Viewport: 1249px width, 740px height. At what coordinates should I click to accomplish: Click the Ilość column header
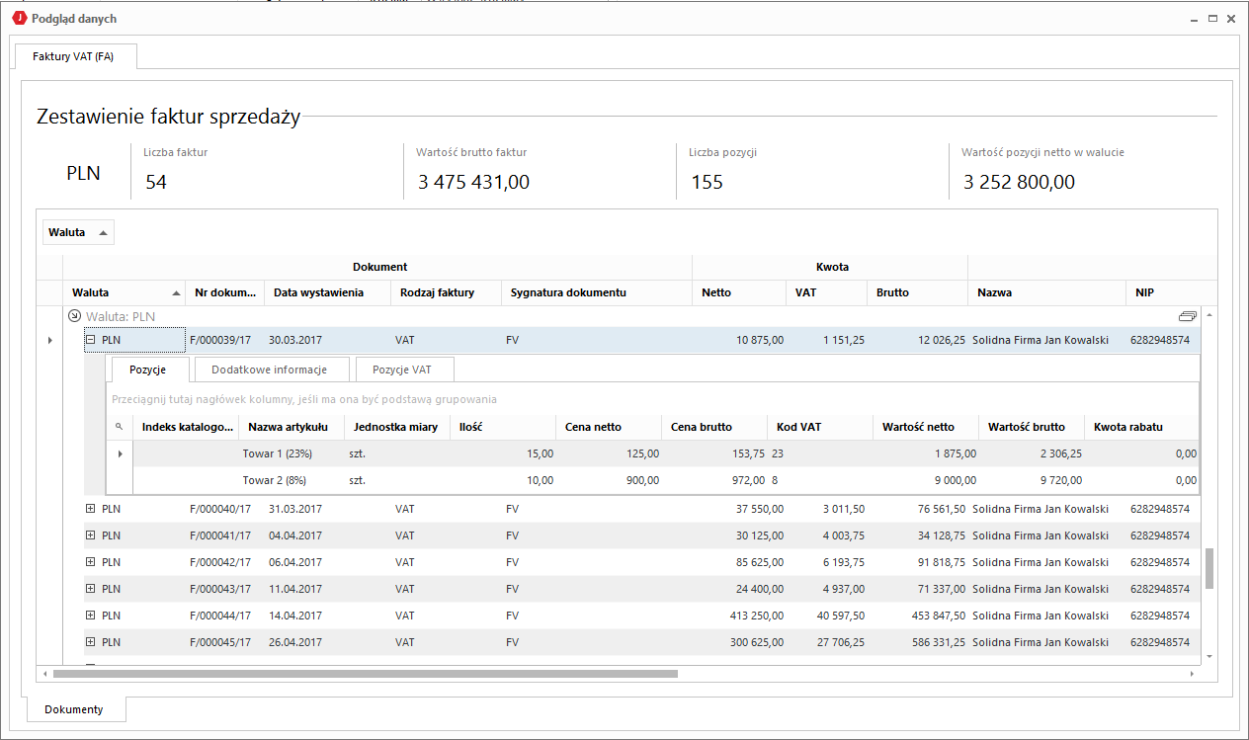[503, 427]
